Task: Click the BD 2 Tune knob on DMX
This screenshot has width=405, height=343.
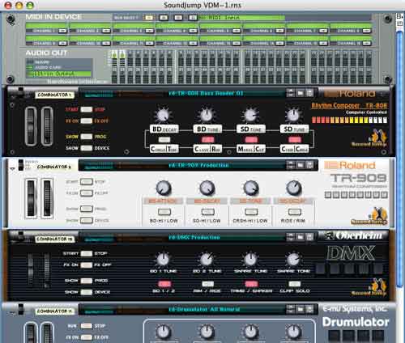Action: click(x=207, y=260)
